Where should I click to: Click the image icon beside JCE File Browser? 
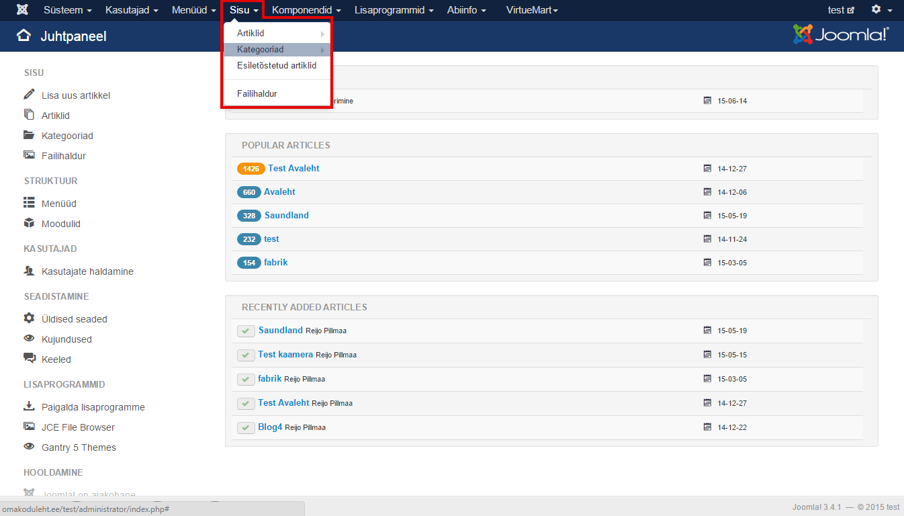point(29,427)
